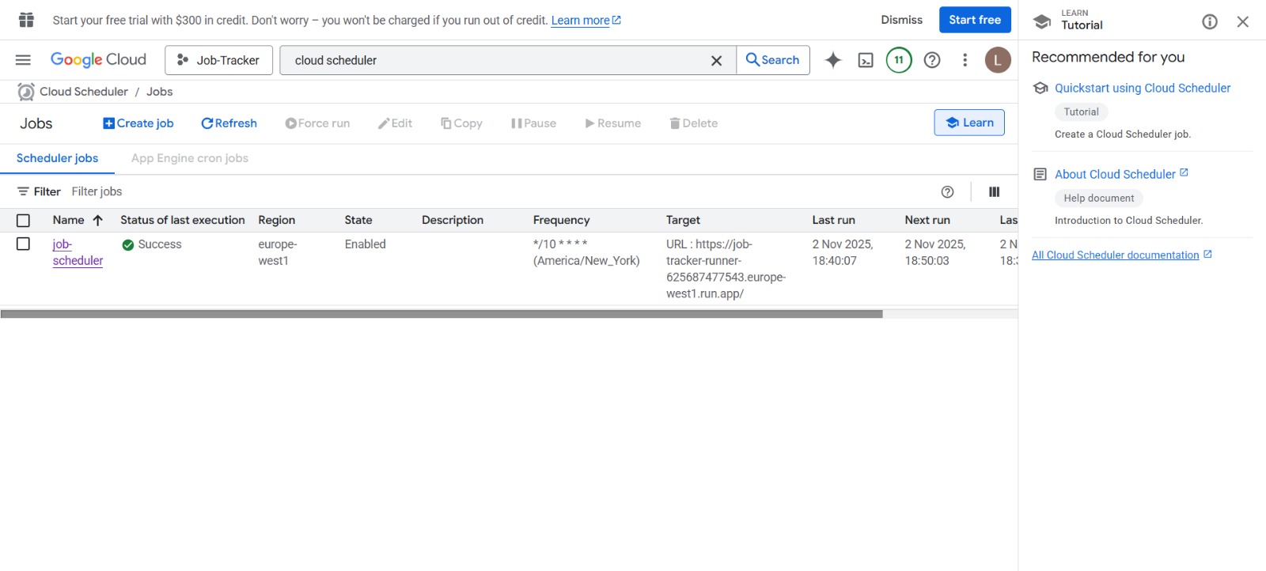Open the help question mark menu

(x=932, y=60)
